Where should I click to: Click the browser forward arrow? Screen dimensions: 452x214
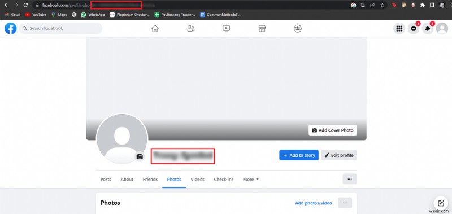click(x=16, y=5)
